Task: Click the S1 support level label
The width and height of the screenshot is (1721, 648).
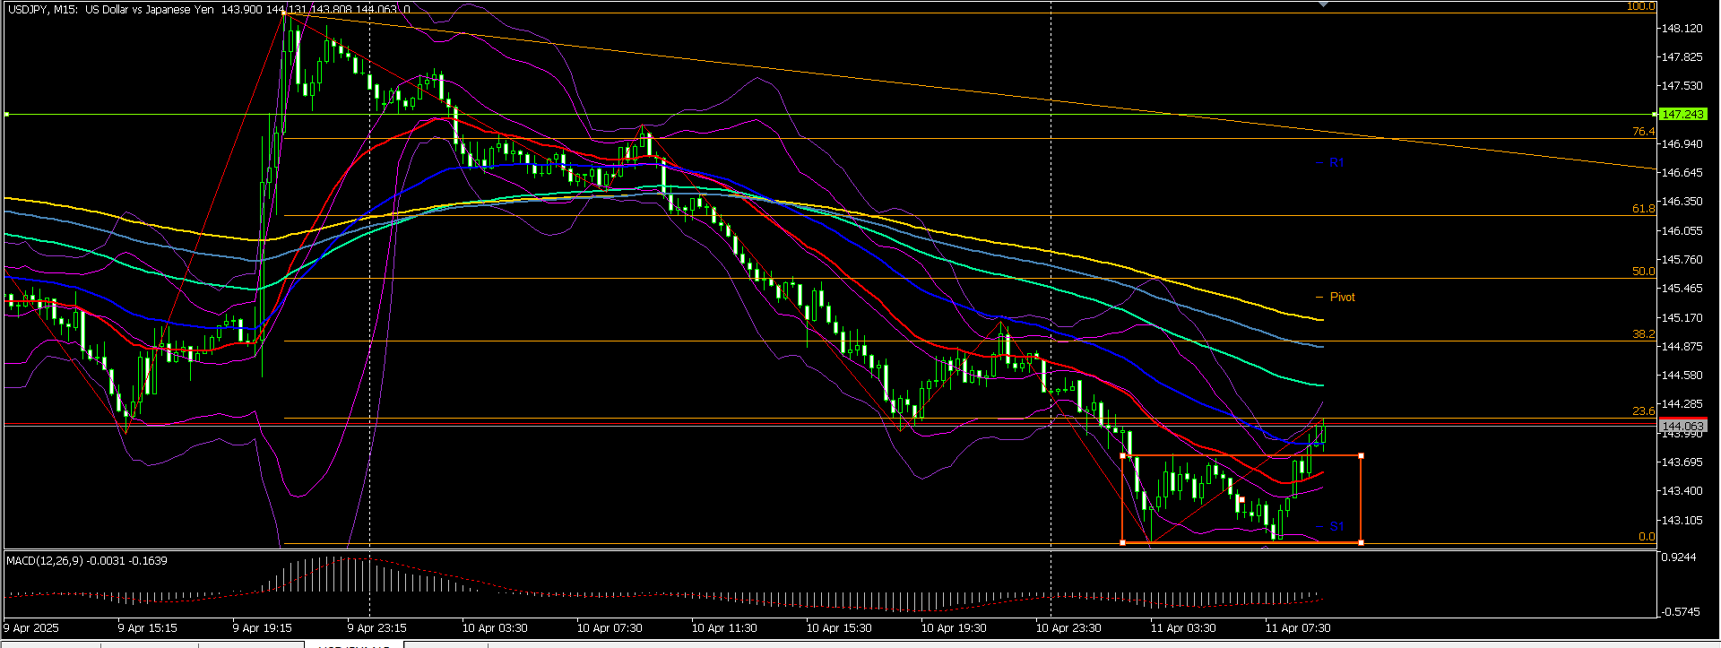Action: (1336, 526)
